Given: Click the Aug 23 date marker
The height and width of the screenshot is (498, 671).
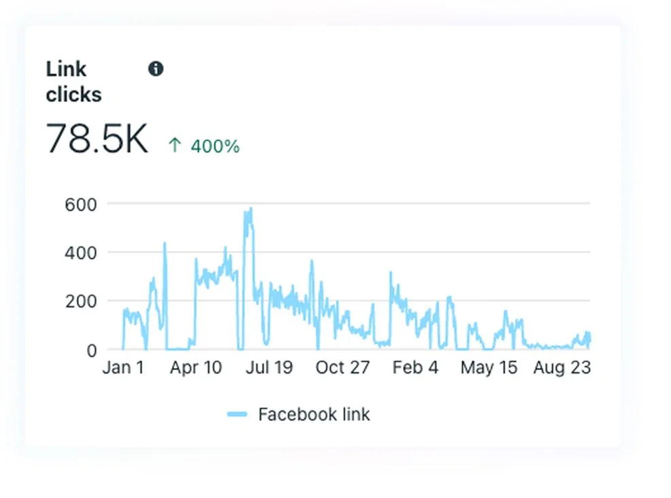Looking at the screenshot, I should [x=562, y=367].
